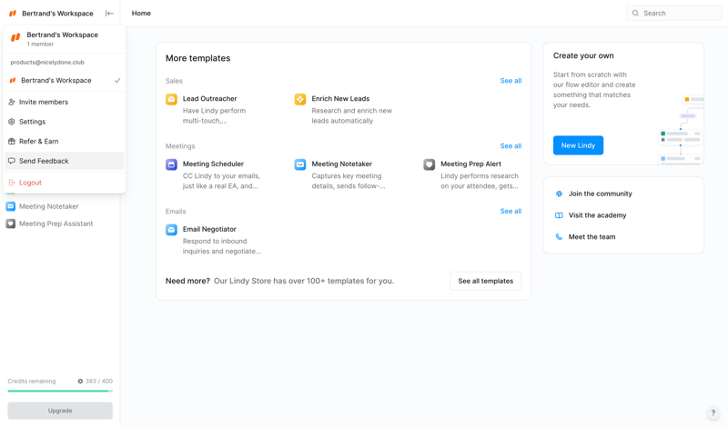
Task: Click the Join the community Slack icon
Action: pos(559,194)
